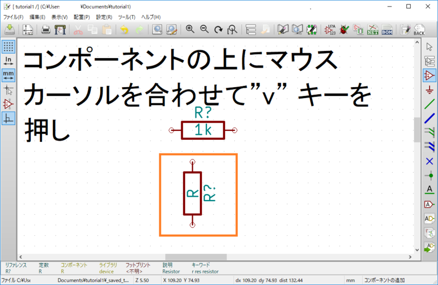Click the find icon in toolbar
The width and height of the screenshot is (438, 285).
click(157, 30)
